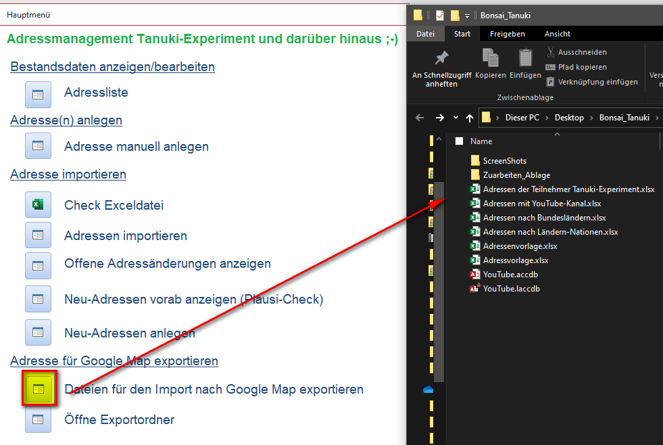Launch Check Exceldatei via Excel icon
This screenshot has height=445, width=663.
[x=38, y=204]
